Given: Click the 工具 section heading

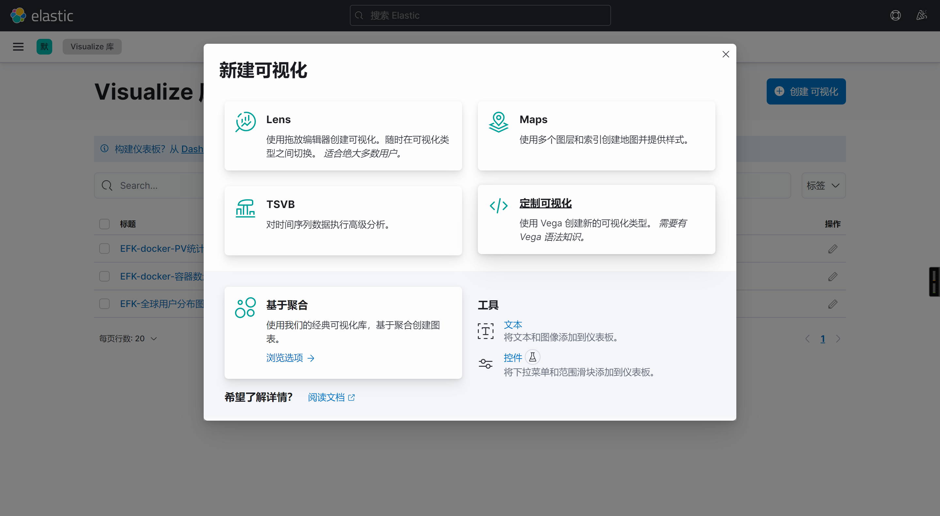Looking at the screenshot, I should 488,305.
